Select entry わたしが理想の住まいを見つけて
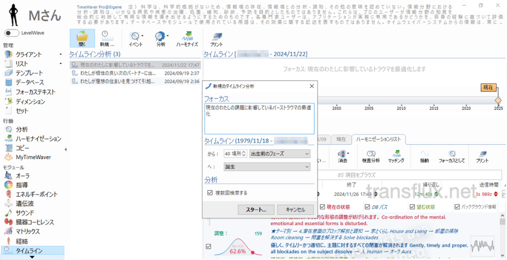This screenshot has width=507, height=260. (x=135, y=82)
